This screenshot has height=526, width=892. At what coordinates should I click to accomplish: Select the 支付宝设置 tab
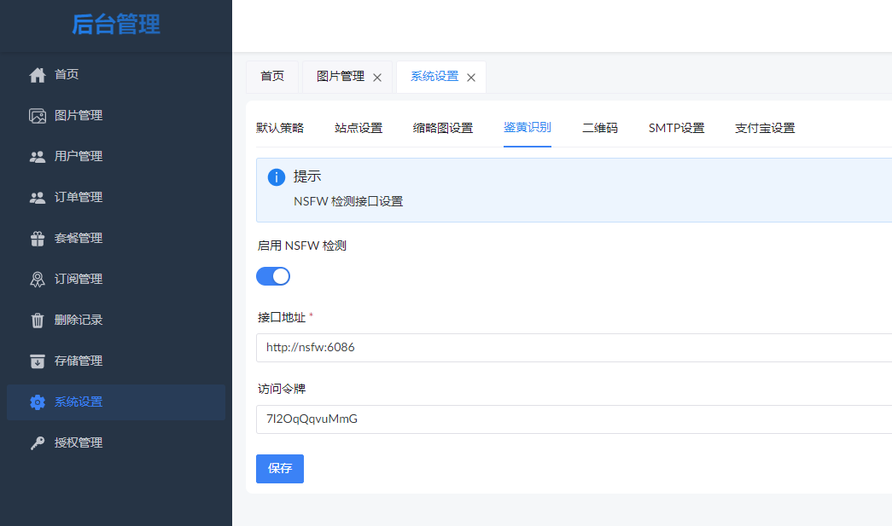[x=765, y=129]
